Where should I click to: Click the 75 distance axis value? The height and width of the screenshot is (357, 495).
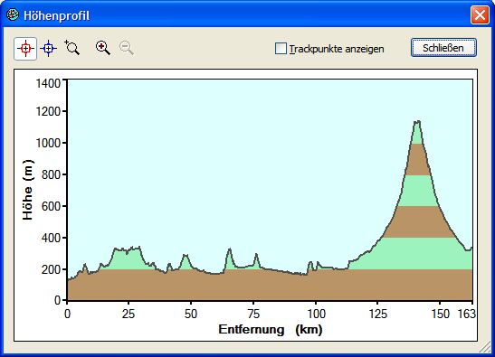pos(253,314)
